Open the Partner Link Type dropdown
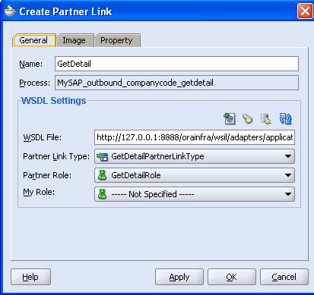Image resolution: width=314 pixels, height=295 pixels. (x=195, y=156)
